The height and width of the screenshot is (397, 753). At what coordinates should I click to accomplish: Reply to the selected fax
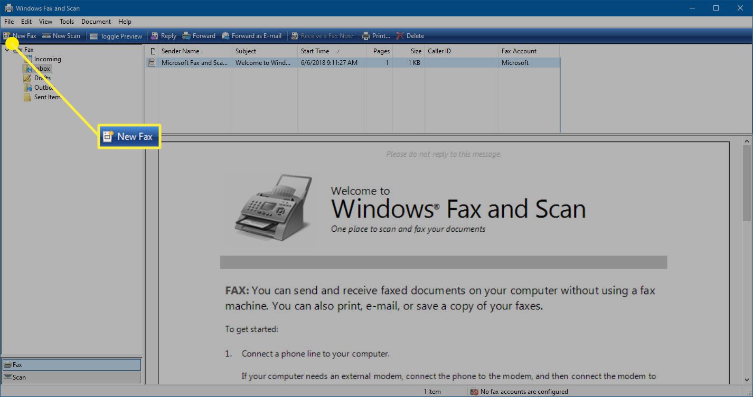[163, 36]
